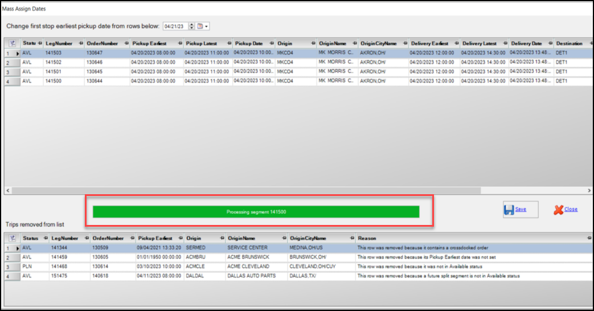Click the MEDINA,OH/US city cell
Viewport: 594px width, 311px height.
pyautogui.click(x=322, y=248)
